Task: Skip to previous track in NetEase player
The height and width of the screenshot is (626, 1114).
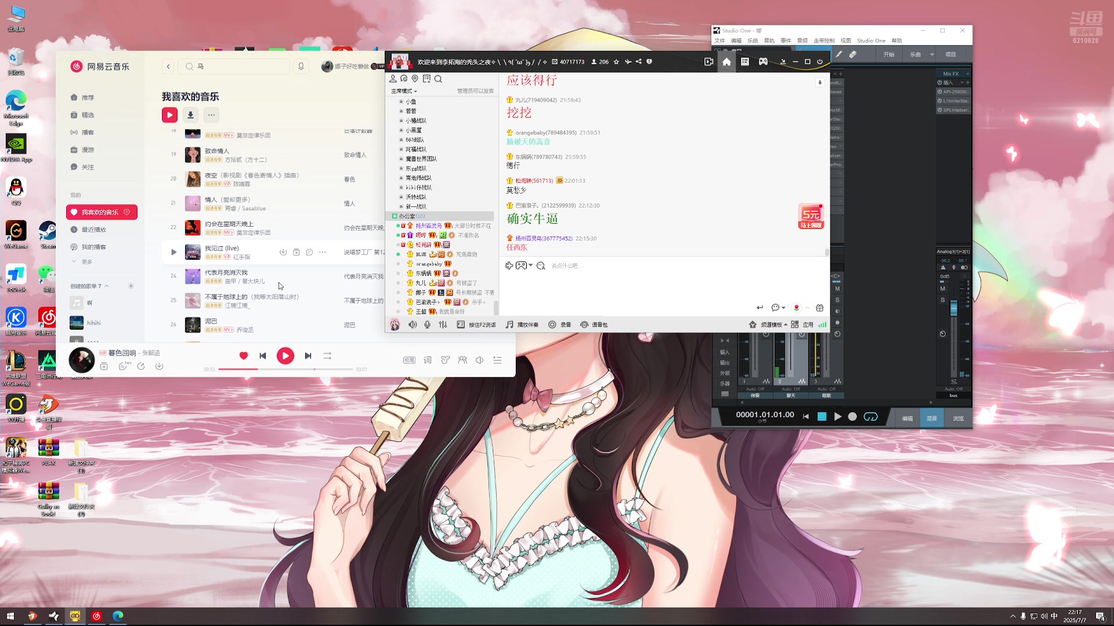Action: tap(263, 356)
